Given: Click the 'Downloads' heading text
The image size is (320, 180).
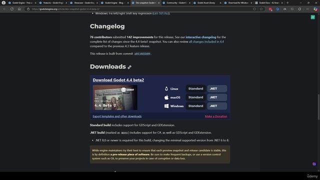Looking at the screenshot, I should [x=108, y=66].
